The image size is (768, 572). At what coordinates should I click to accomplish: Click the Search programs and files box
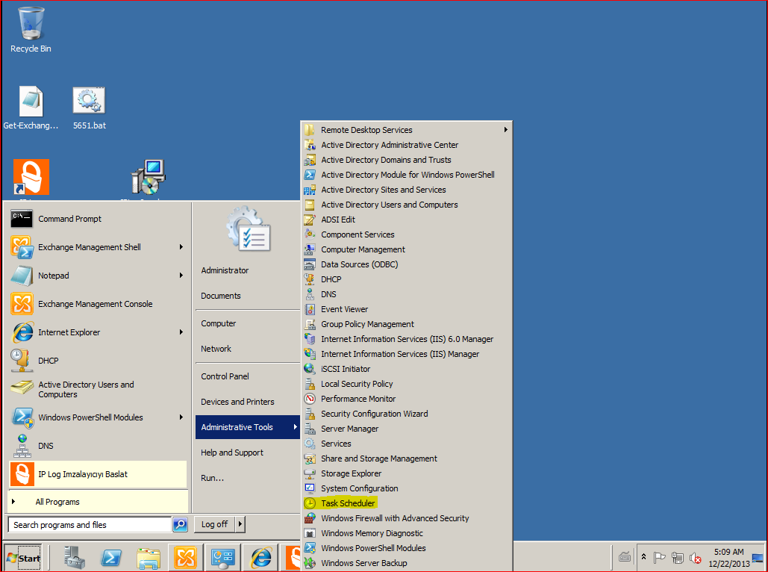pos(90,525)
